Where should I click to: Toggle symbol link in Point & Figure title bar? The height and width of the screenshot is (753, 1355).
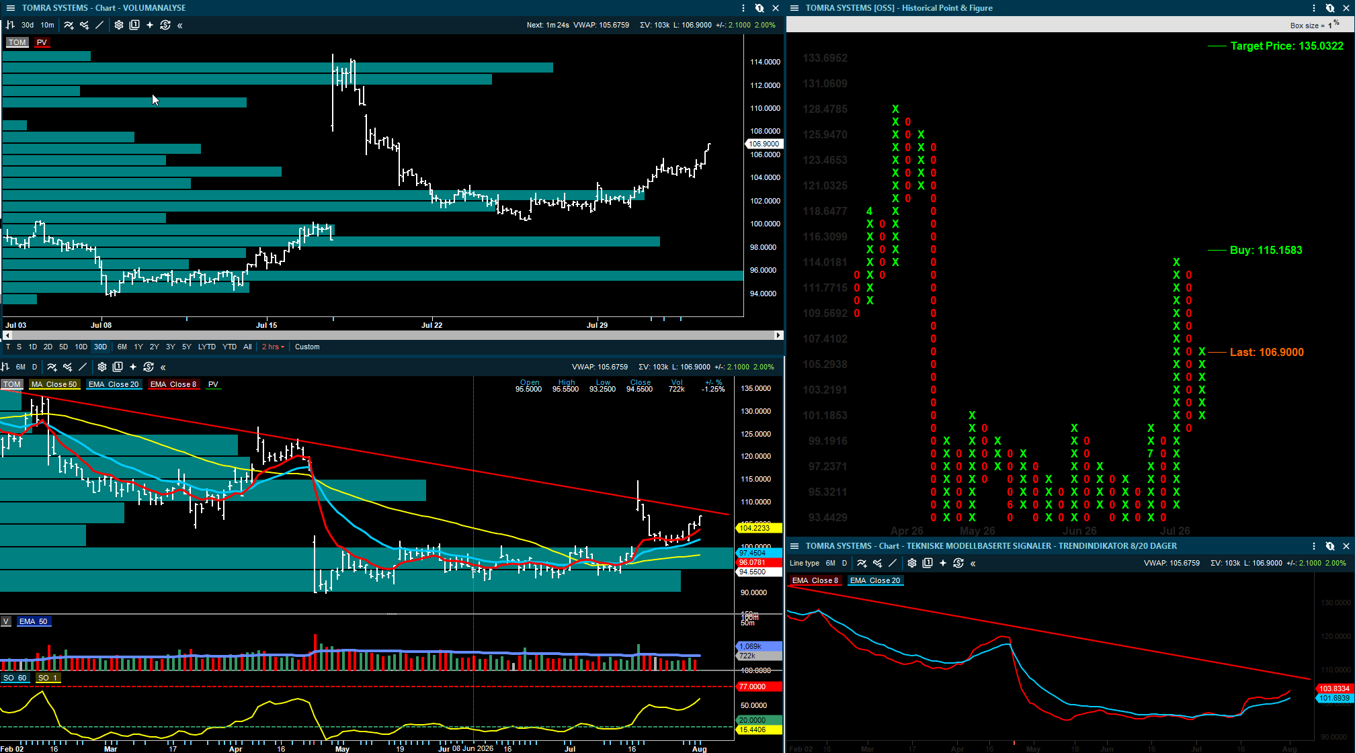pyautogui.click(x=1330, y=8)
